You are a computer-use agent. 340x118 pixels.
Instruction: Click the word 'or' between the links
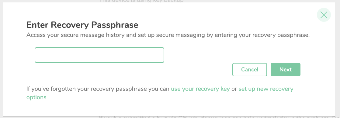pos(234,89)
